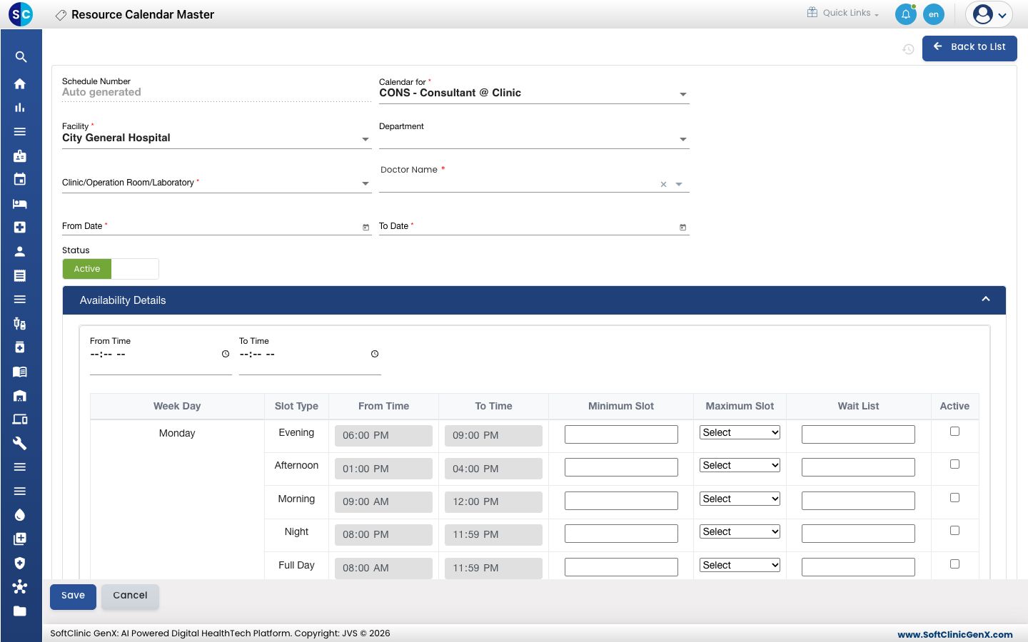Viewport: 1028px width, 642px height.
Task: Click Wait List field for Morning row
Action: [858, 501]
